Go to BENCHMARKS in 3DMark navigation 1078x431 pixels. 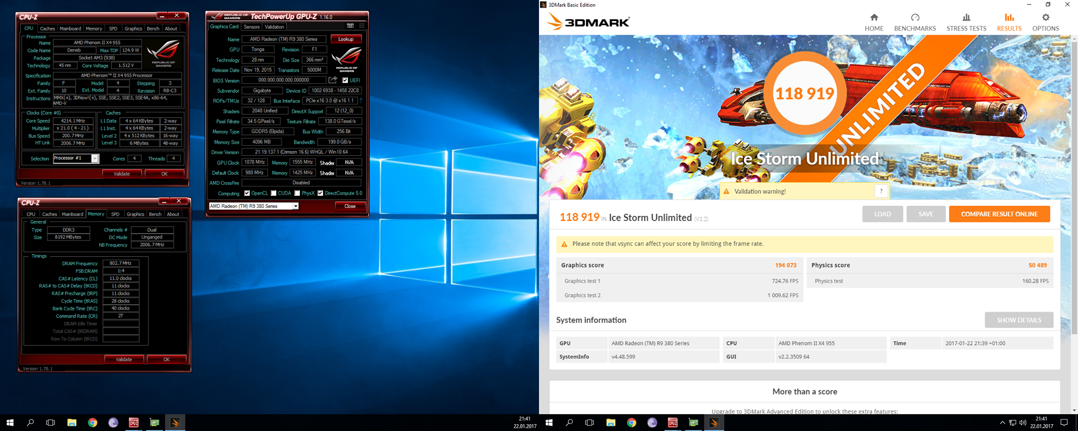[915, 23]
